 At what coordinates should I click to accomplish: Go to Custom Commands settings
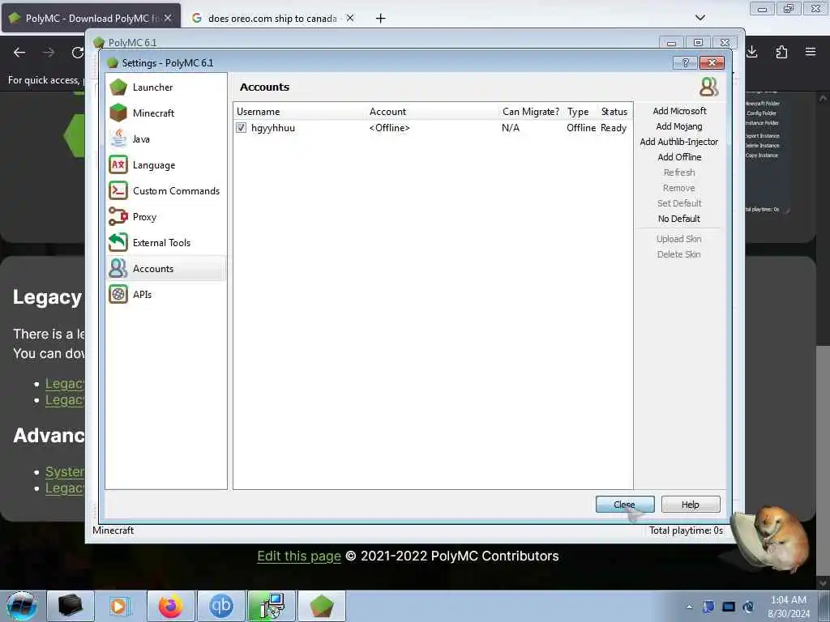(x=165, y=191)
